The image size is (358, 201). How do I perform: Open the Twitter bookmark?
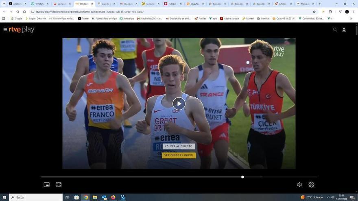83,18
